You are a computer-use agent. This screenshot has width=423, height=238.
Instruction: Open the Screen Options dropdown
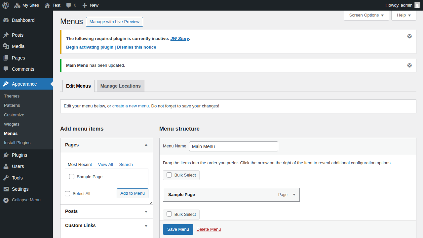(x=366, y=15)
